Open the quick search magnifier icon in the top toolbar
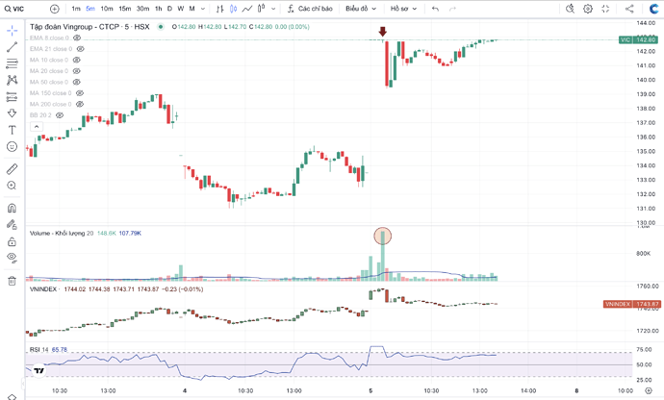664x400 pixels. click(x=570, y=9)
